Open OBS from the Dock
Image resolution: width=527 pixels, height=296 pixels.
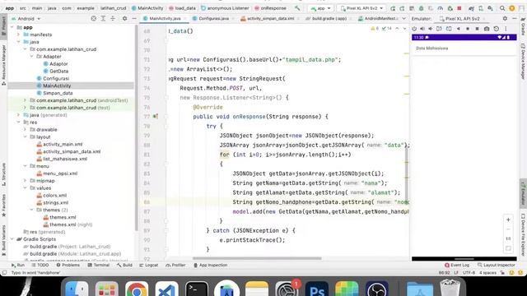tap(377, 289)
